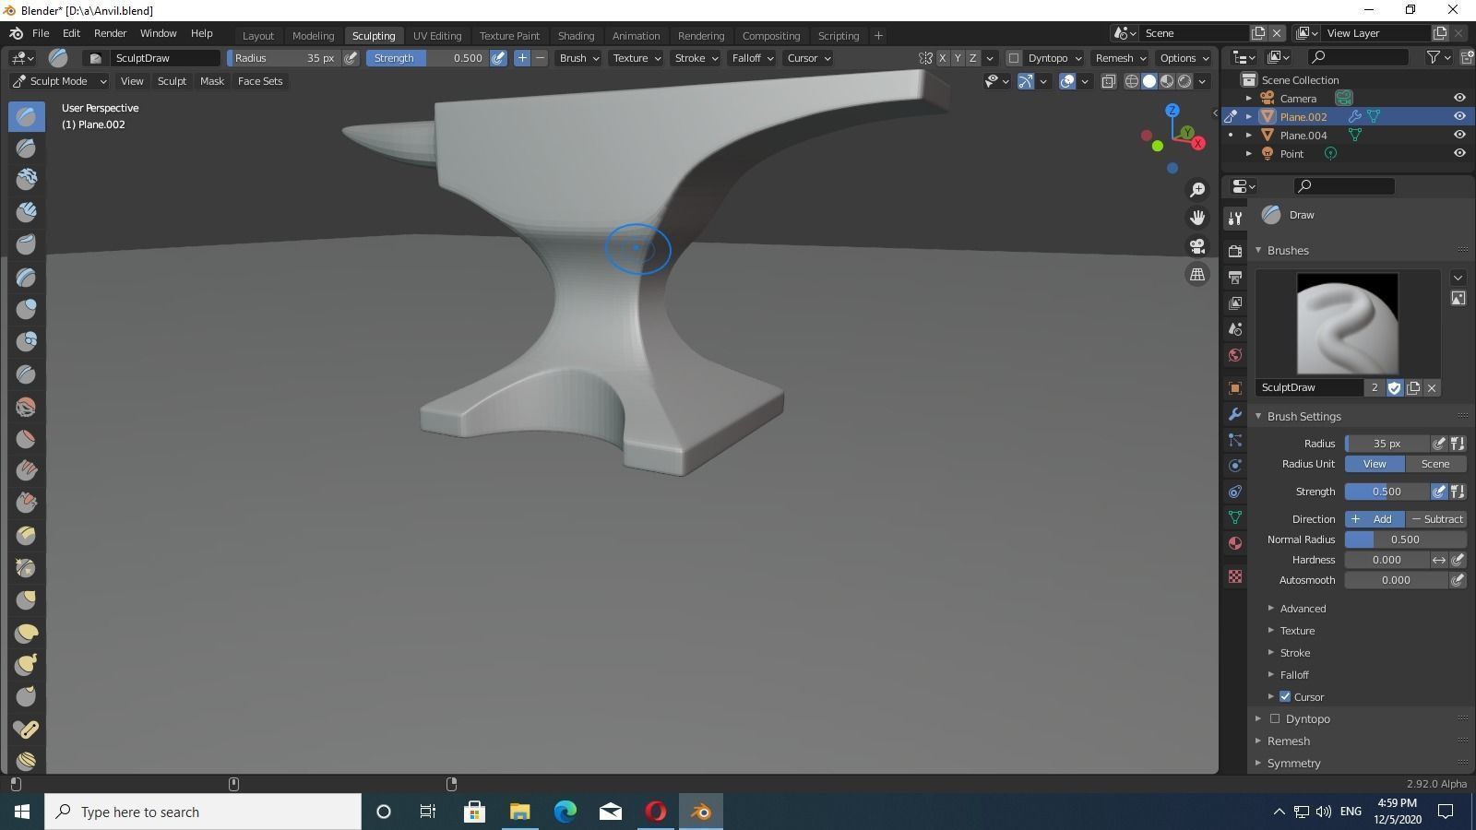Disable the Cursor checkbox in Brush Settings
The image size is (1476, 830).
click(1285, 696)
